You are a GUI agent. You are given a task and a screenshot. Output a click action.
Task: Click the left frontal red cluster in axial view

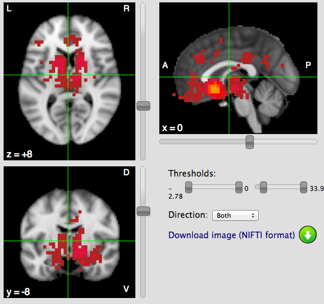39,43
